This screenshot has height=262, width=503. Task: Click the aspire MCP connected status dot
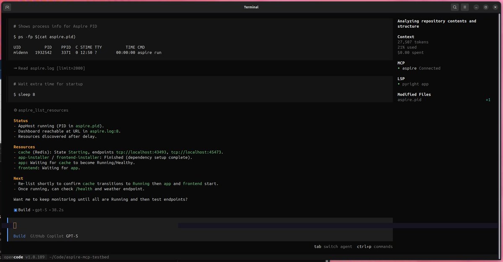point(399,68)
